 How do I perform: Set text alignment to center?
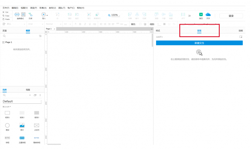105,24
